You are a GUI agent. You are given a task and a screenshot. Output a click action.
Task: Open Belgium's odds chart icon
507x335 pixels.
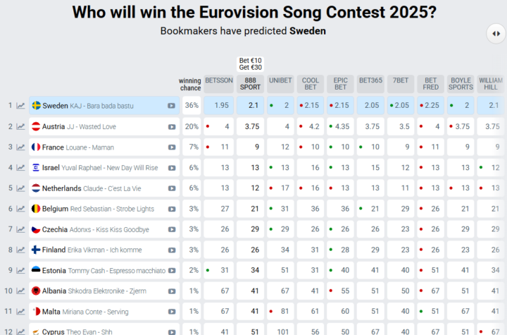tap(20, 209)
